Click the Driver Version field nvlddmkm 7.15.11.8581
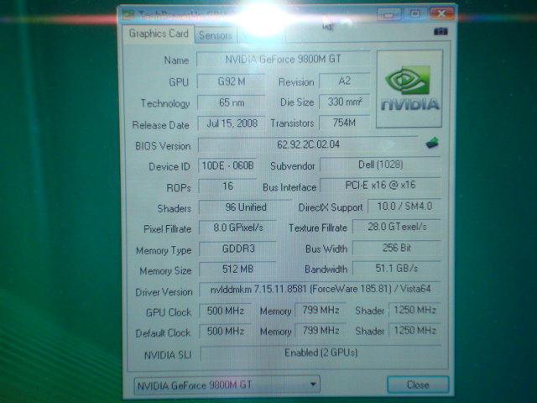Image resolution: width=537 pixels, height=403 pixels. 321,289
